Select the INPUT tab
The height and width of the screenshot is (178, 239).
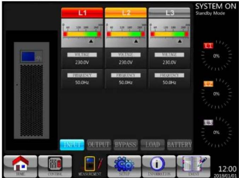[x=72, y=145]
